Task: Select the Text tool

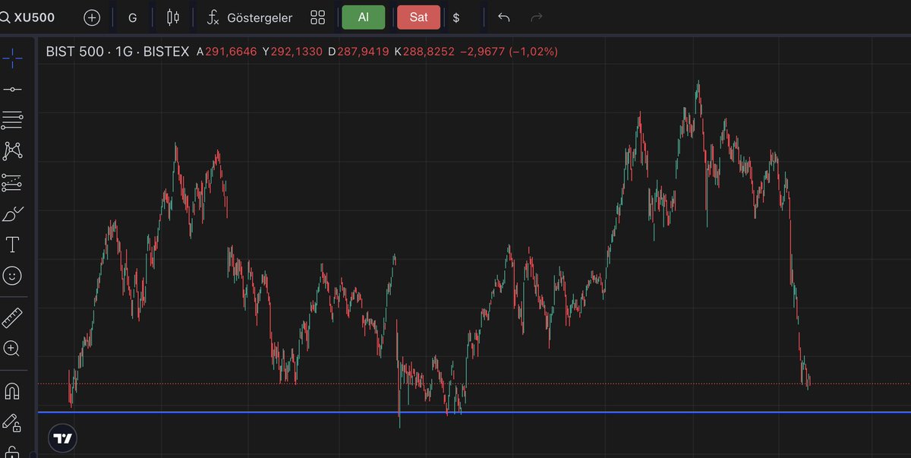Action: (x=12, y=245)
